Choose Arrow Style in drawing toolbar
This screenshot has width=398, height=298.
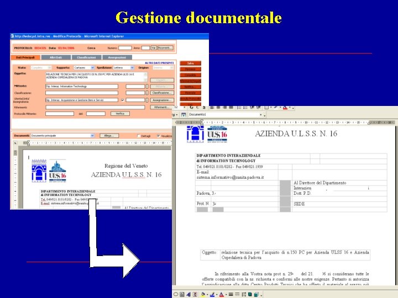coord(244,294)
